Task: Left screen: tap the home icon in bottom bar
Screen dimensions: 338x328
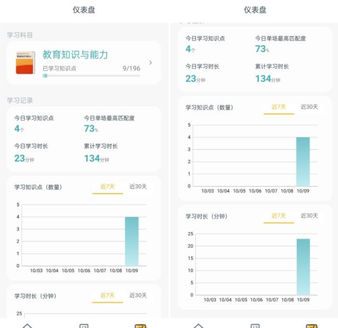Action: coord(27,325)
